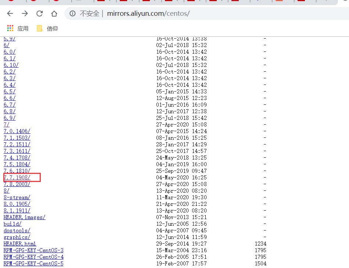The image size is (349, 268).
Task: Open the 8.0.1905/ directory
Action: click(17, 204)
